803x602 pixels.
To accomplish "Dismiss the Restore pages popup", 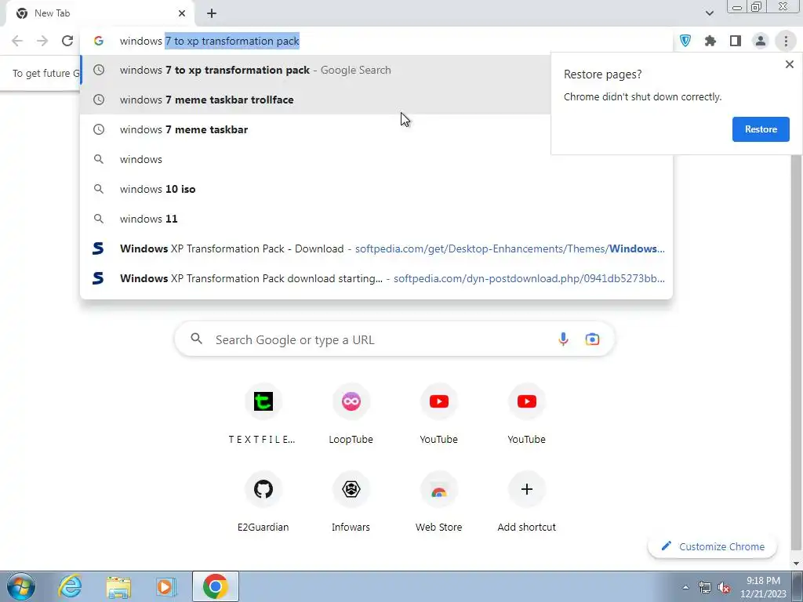I will (x=789, y=64).
